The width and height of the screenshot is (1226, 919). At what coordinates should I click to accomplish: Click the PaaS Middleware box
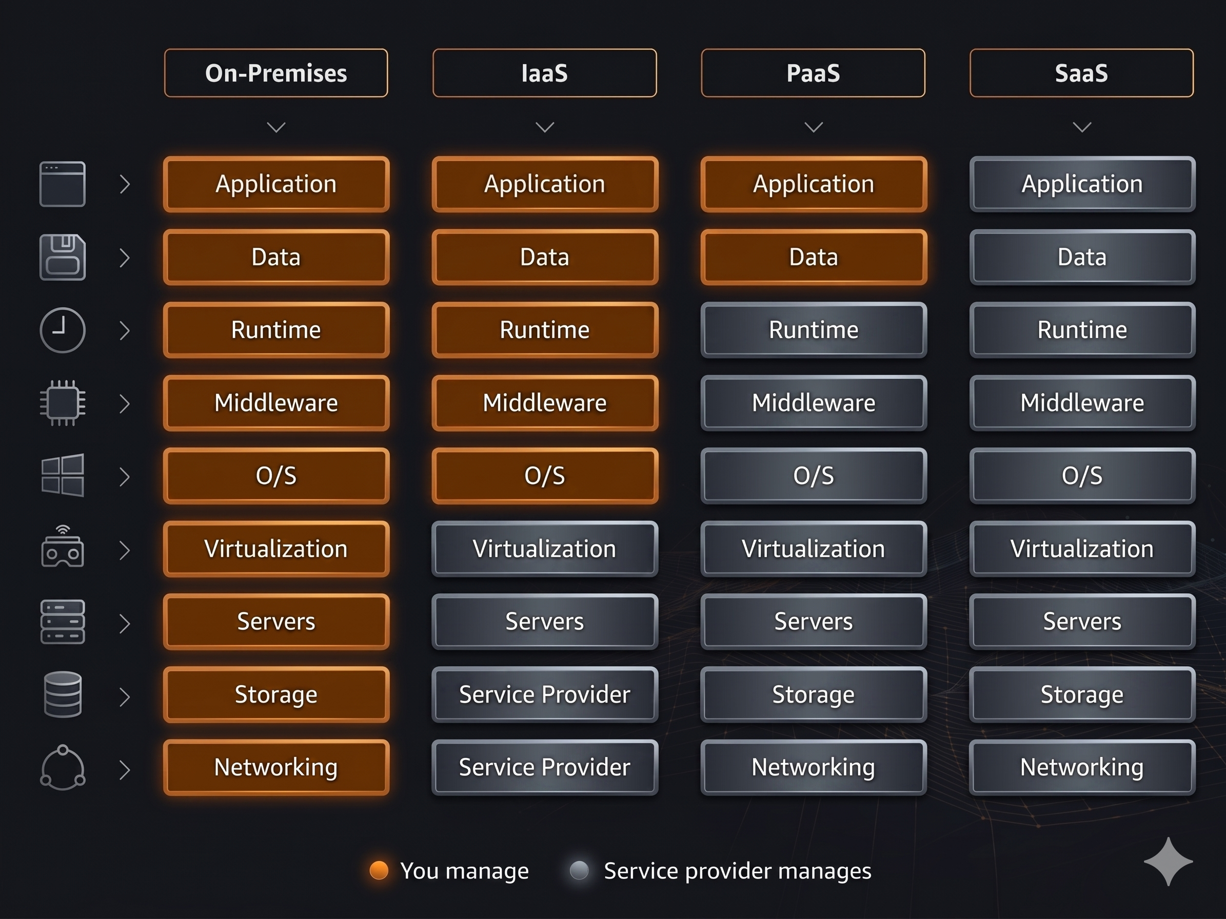point(814,403)
